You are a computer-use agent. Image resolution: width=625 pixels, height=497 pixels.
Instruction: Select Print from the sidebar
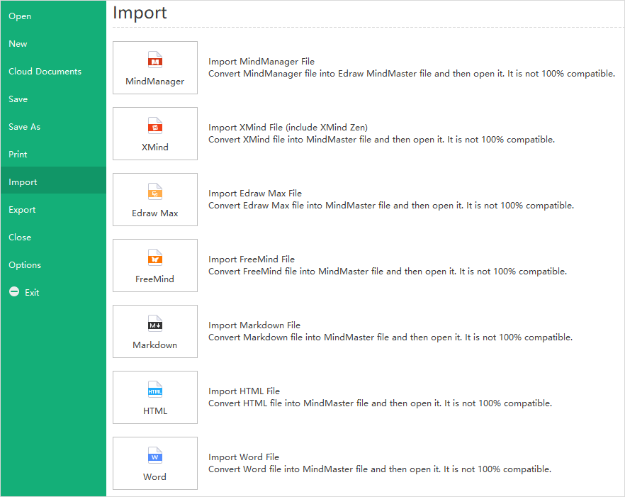tap(18, 155)
